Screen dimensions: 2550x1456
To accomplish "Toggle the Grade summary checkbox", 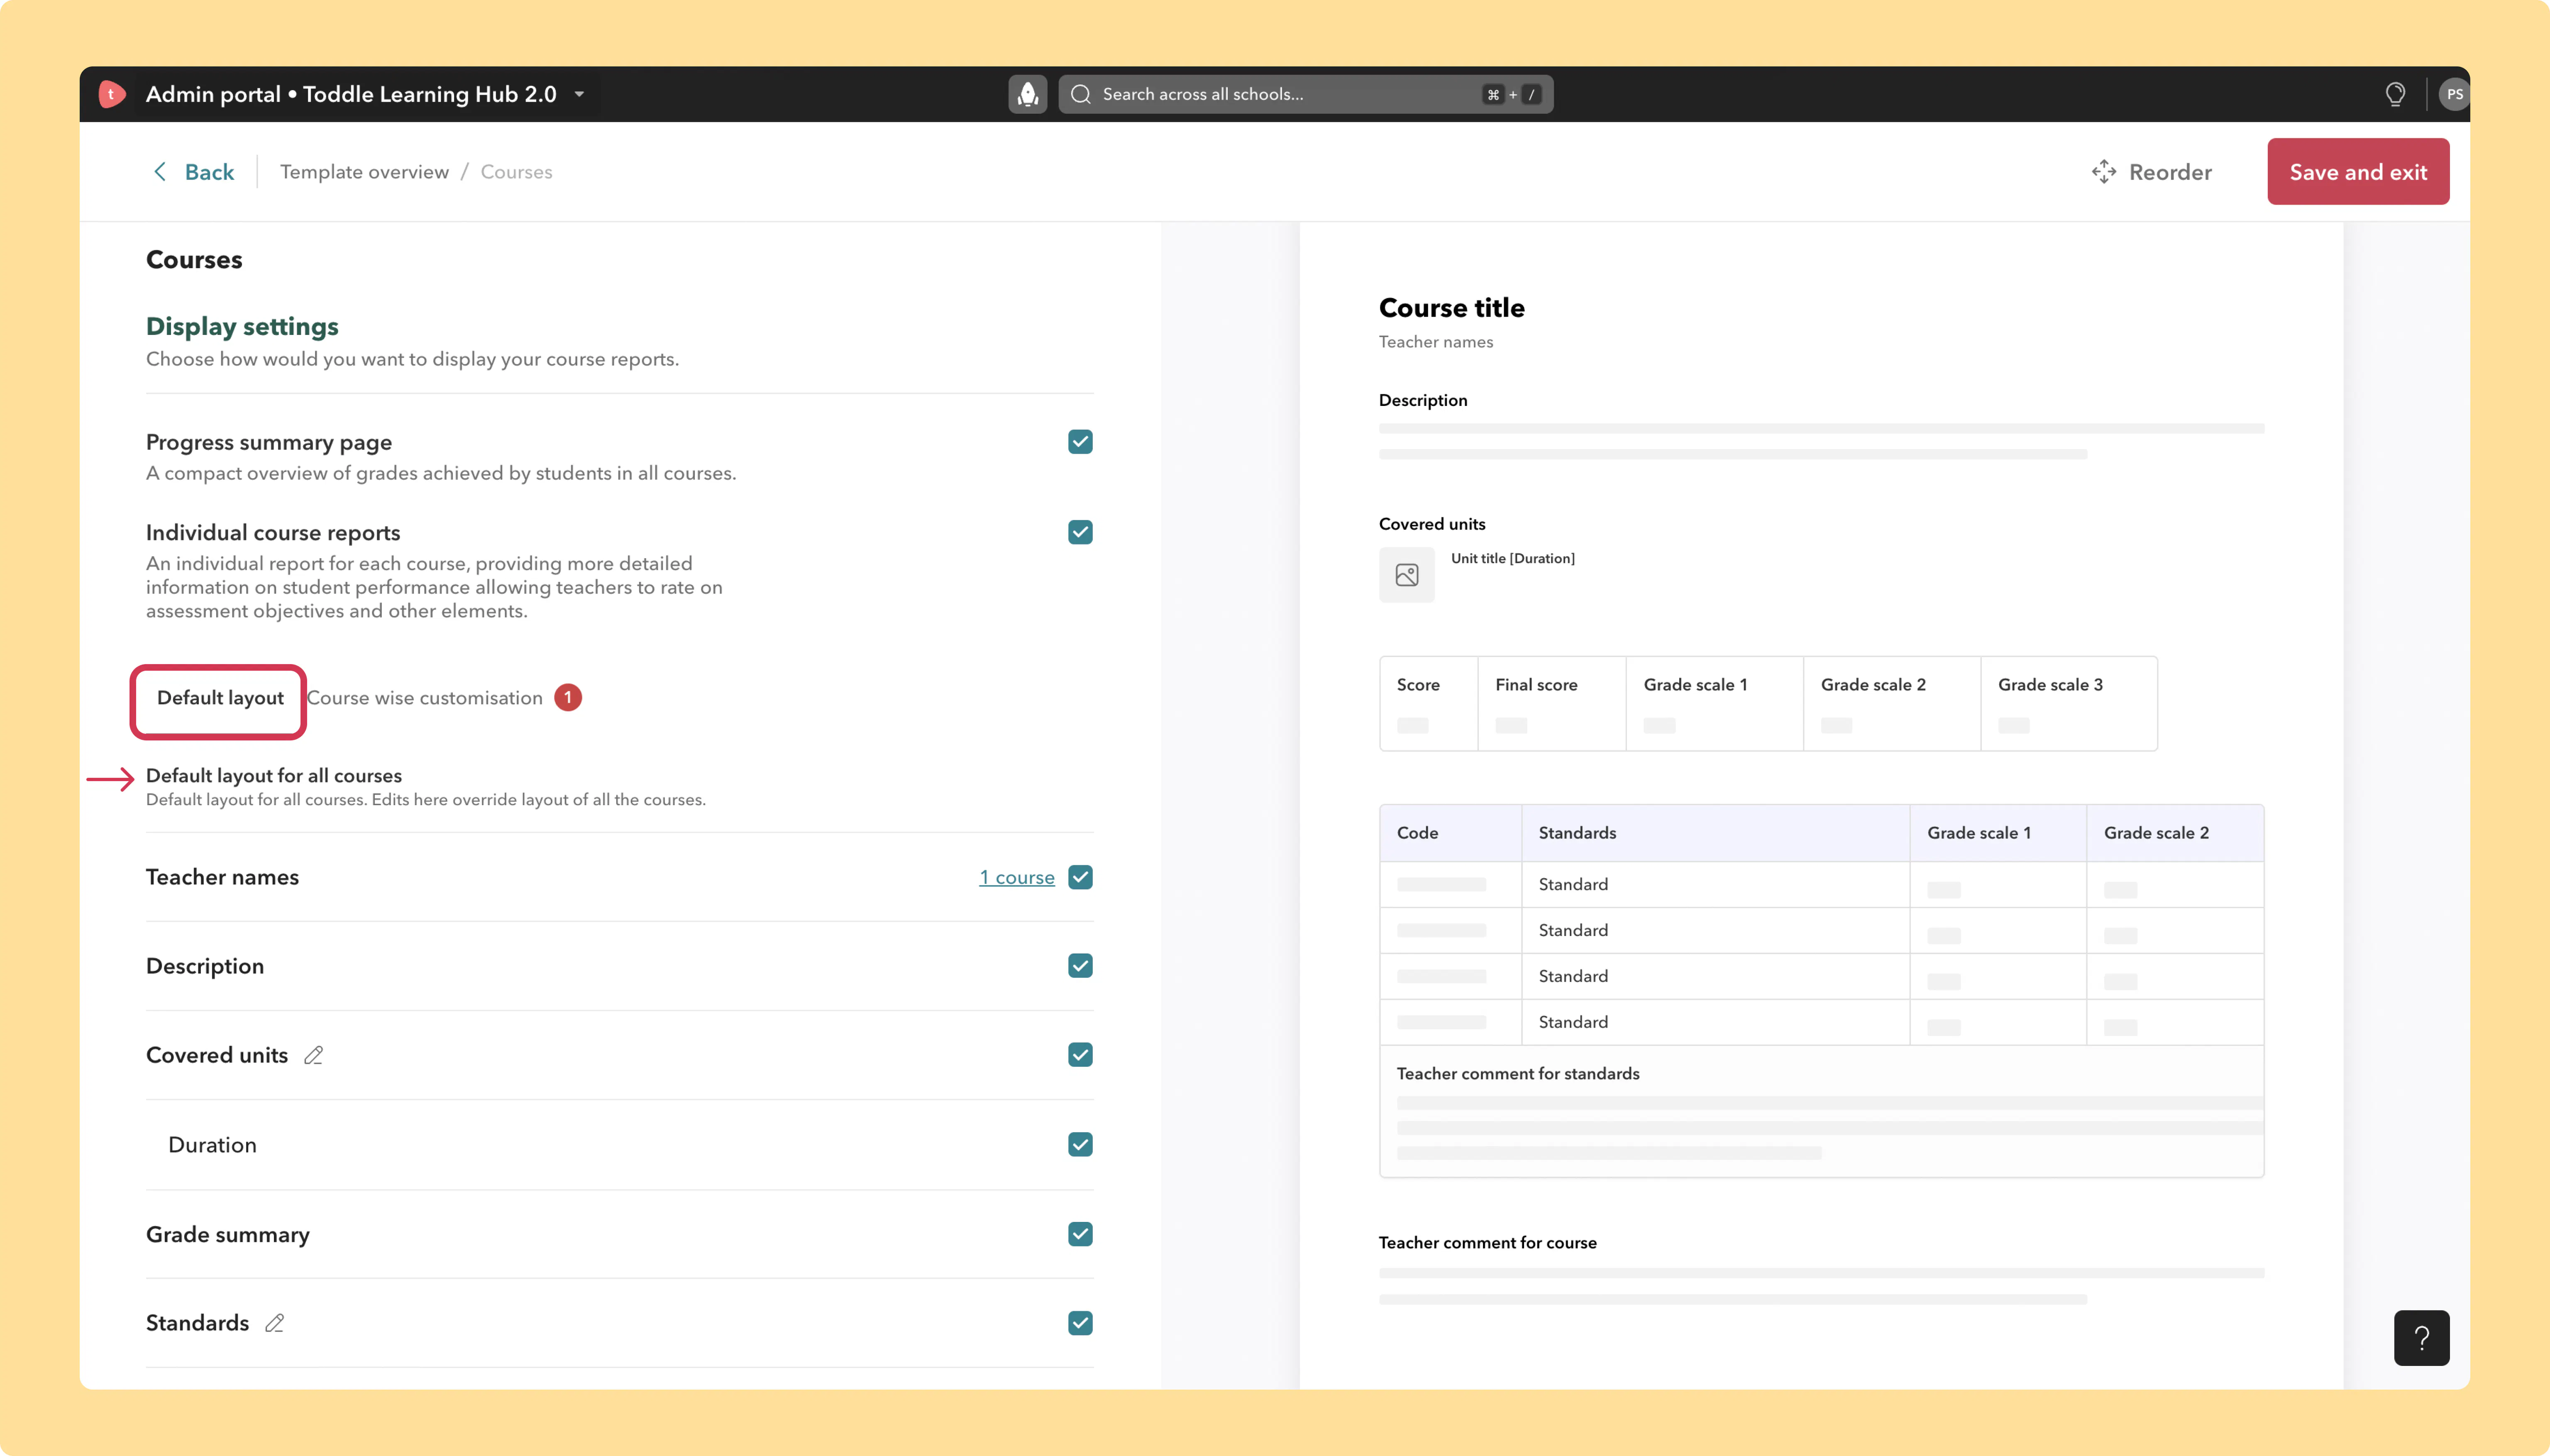I will pyautogui.click(x=1080, y=1234).
